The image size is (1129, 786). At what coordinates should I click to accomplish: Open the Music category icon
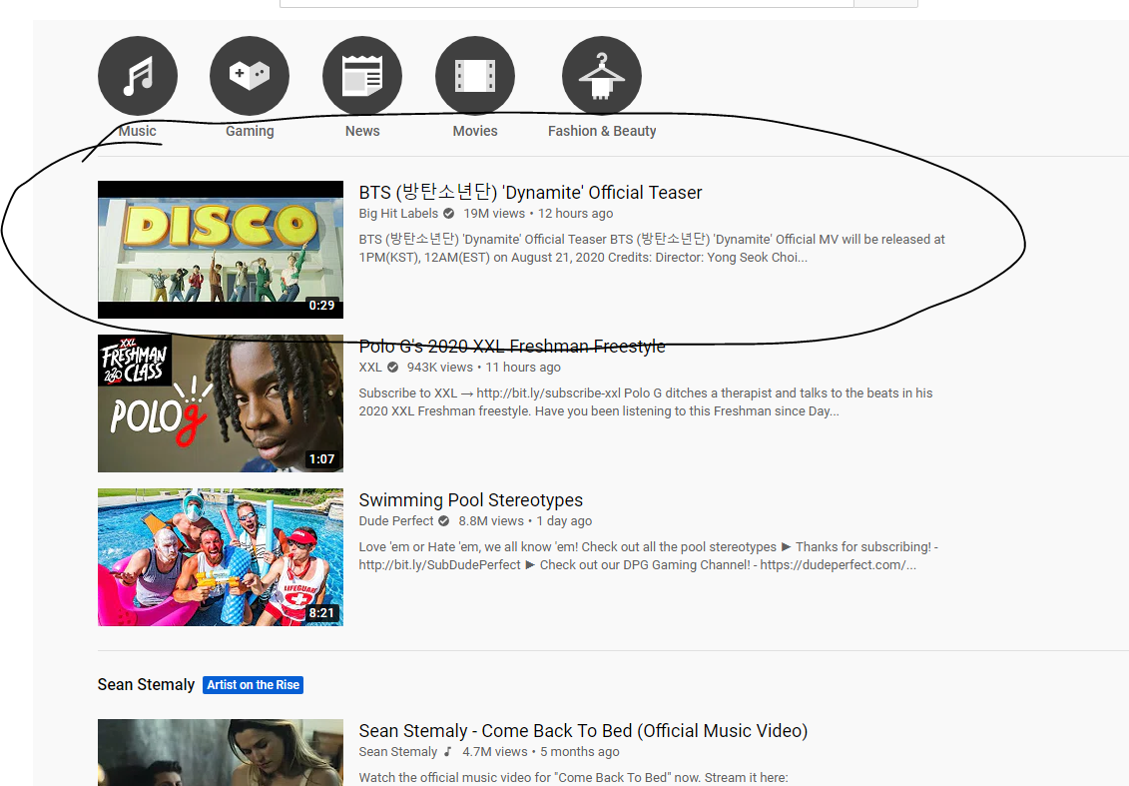coord(138,76)
